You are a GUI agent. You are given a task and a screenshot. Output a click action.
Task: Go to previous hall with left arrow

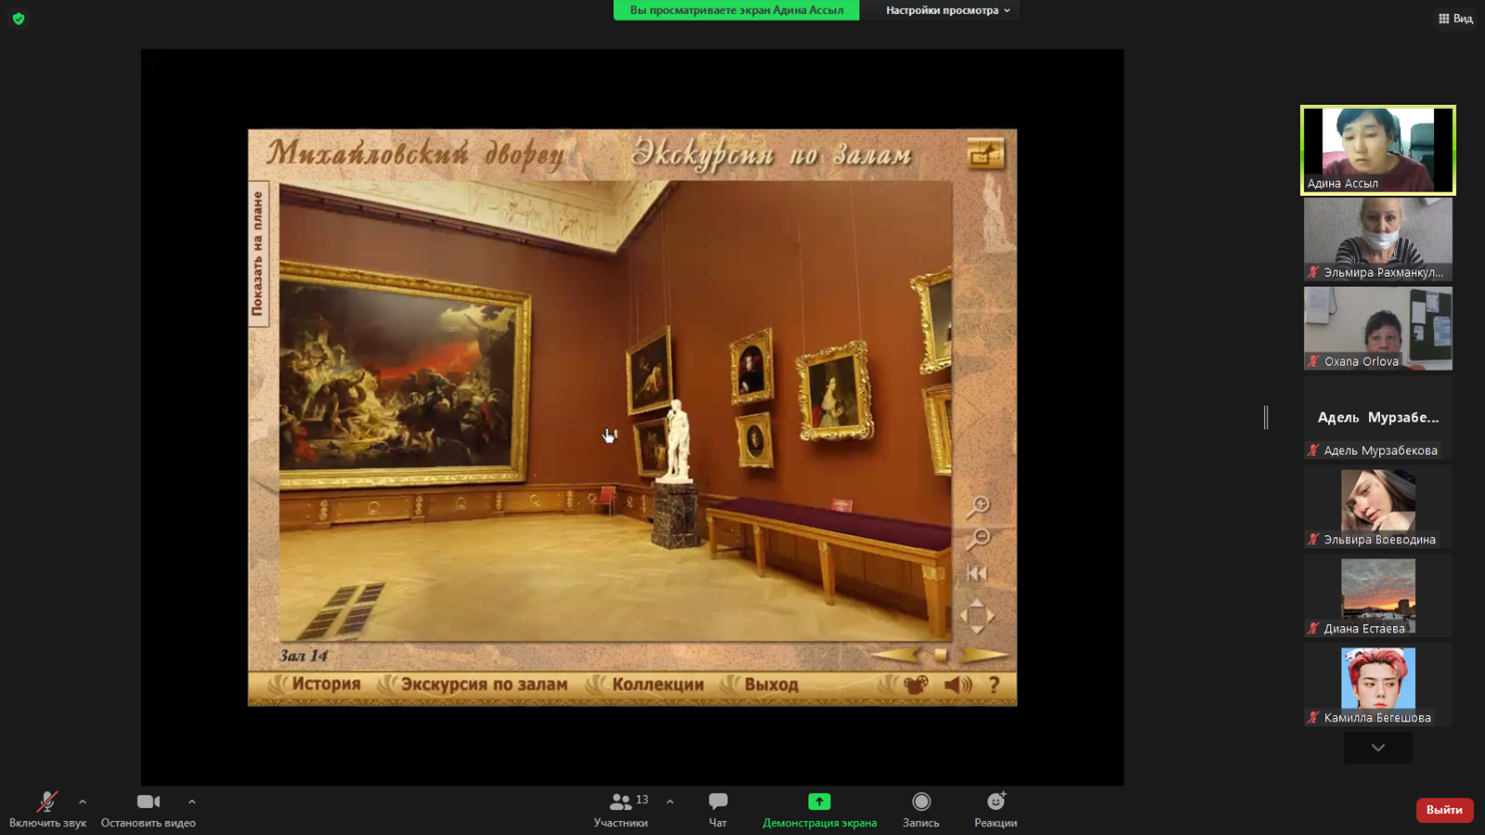coord(897,656)
